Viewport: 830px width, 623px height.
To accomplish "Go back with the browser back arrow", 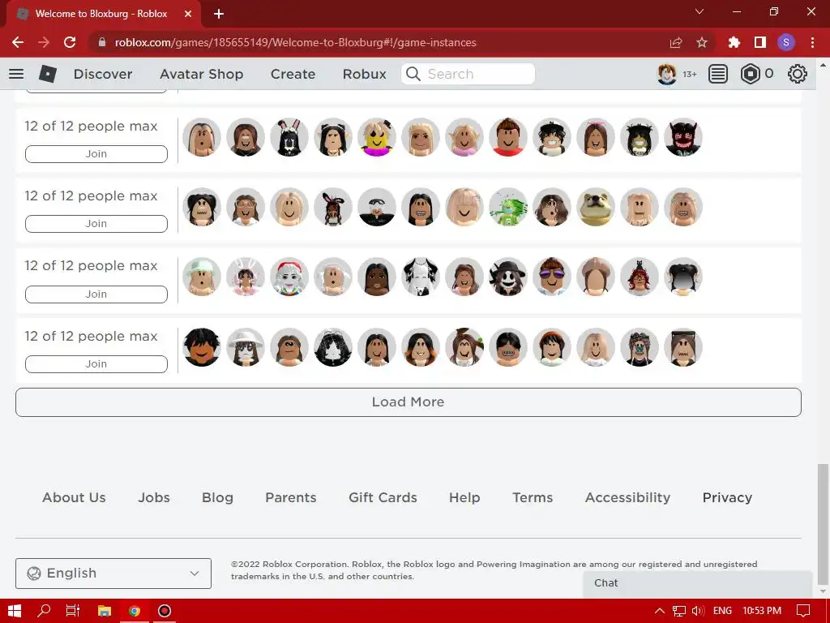I will (18, 42).
